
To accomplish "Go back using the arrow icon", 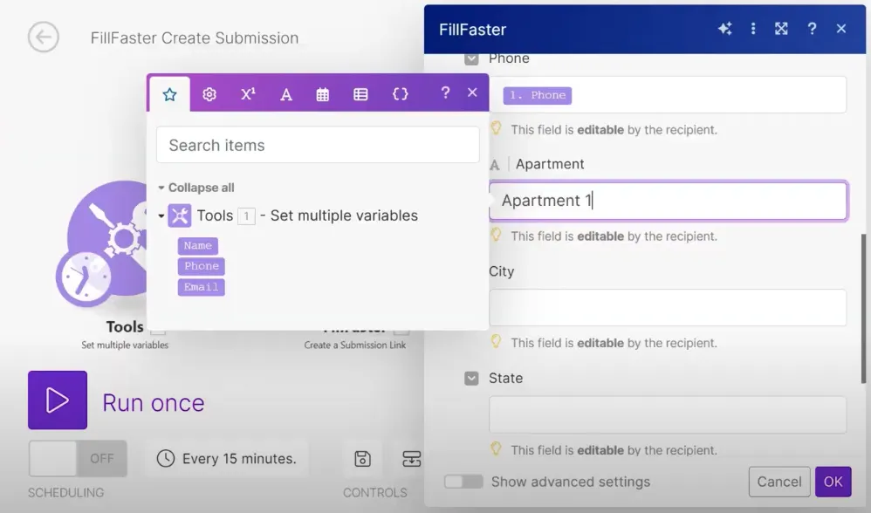I will point(44,38).
